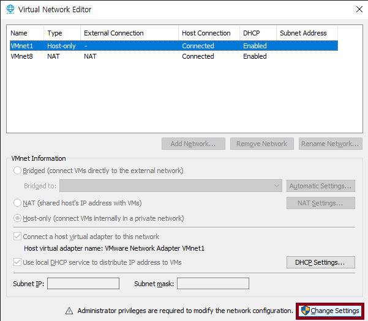Click the DHCP column header
This screenshot has width=368, height=321.
tap(258, 33)
